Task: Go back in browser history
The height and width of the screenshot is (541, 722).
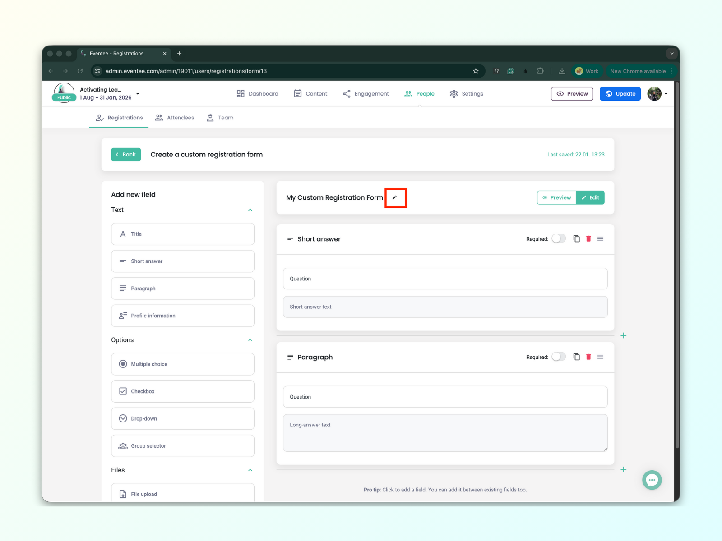Action: tap(51, 71)
